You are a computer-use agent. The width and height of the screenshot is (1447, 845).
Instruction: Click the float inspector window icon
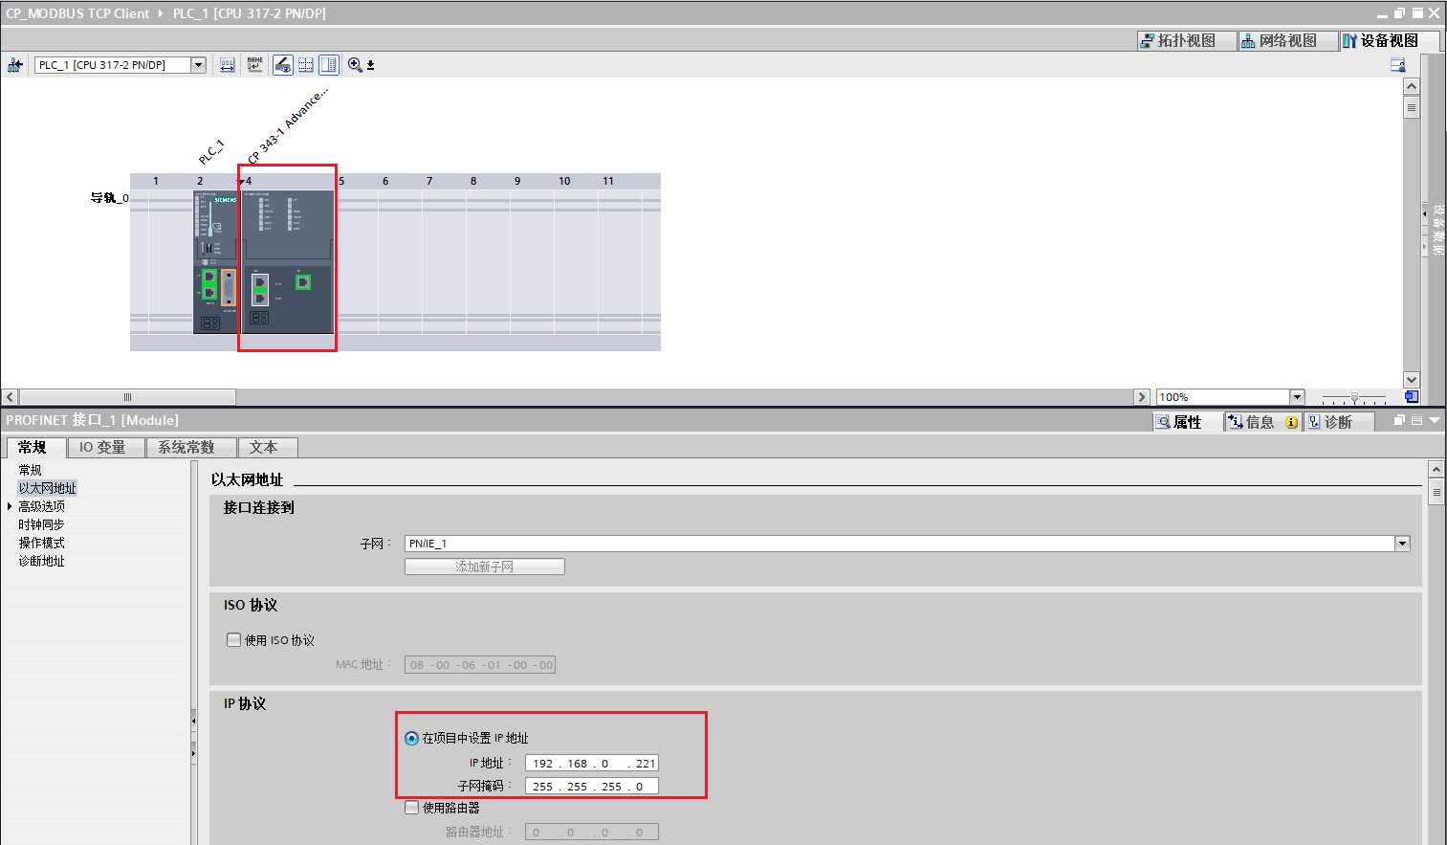[x=1400, y=420]
